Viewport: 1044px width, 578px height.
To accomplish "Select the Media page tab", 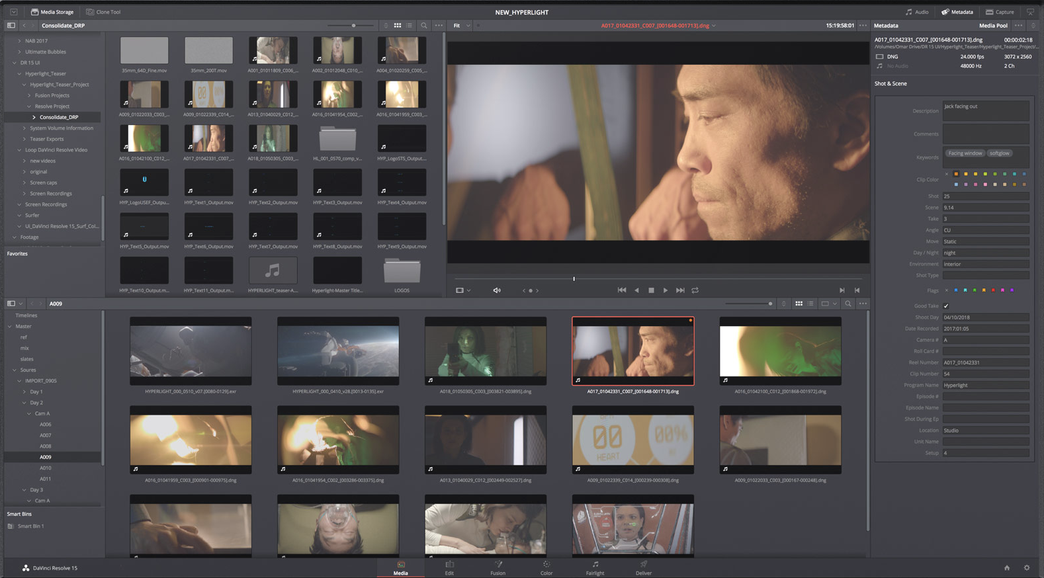I will click(x=401, y=568).
